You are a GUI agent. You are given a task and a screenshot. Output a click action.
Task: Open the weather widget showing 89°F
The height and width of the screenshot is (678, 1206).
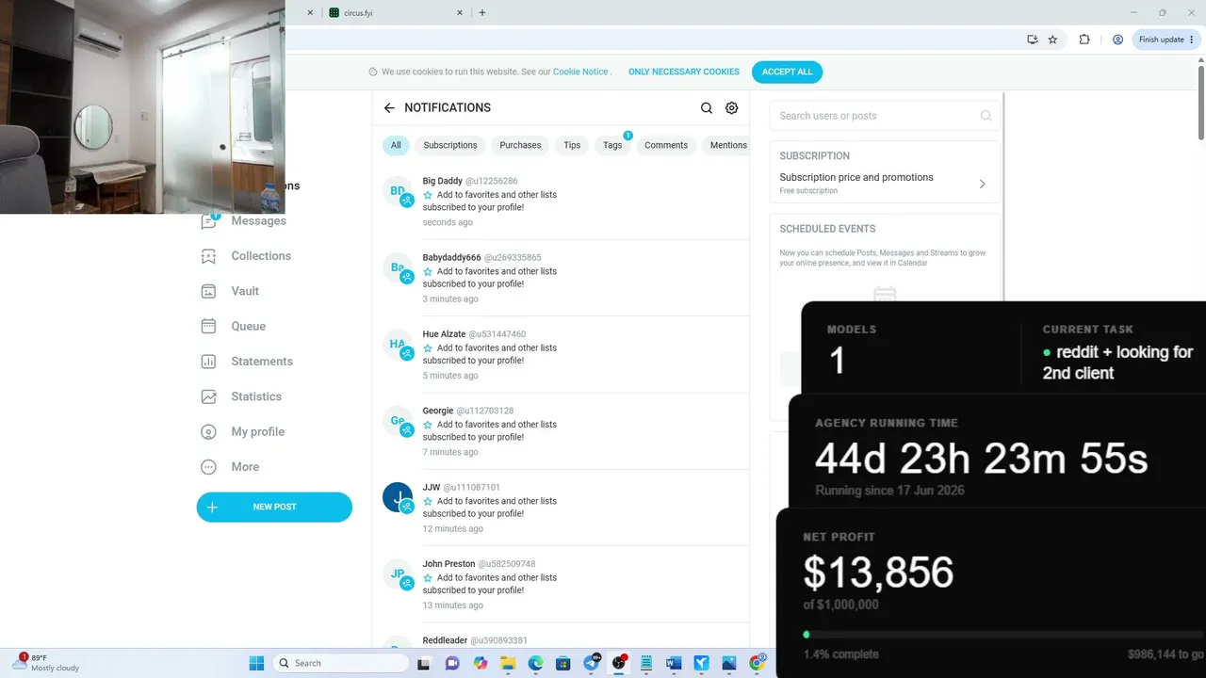45,663
